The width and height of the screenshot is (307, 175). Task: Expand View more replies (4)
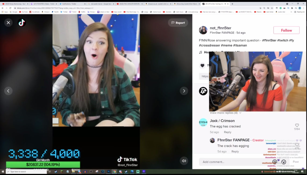[225, 113]
